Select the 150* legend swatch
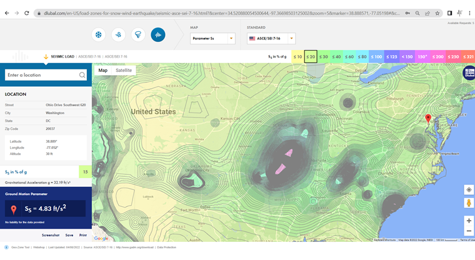 422,57
